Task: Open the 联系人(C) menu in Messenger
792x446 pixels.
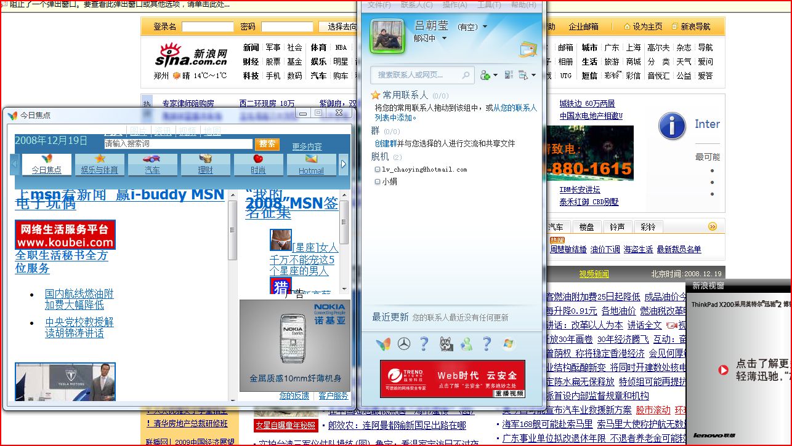Action: click(416, 5)
